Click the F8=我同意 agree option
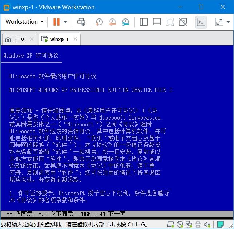This screenshot has height=229, width=234. [19, 214]
